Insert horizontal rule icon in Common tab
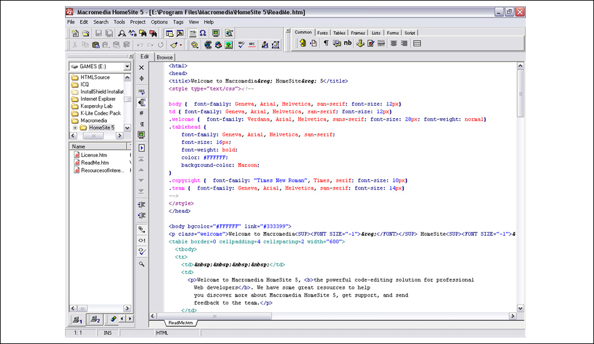 point(381,43)
